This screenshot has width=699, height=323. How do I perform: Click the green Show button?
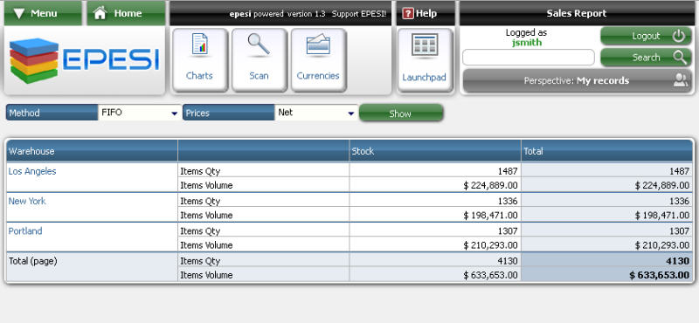coord(401,113)
